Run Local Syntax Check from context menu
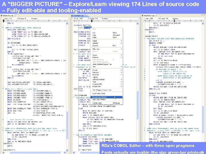 coord(106,94)
